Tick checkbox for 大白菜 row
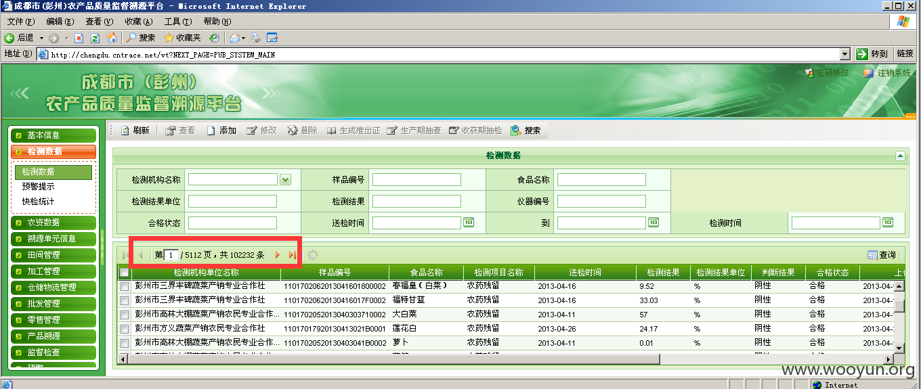This screenshot has width=921, height=389. (x=124, y=315)
